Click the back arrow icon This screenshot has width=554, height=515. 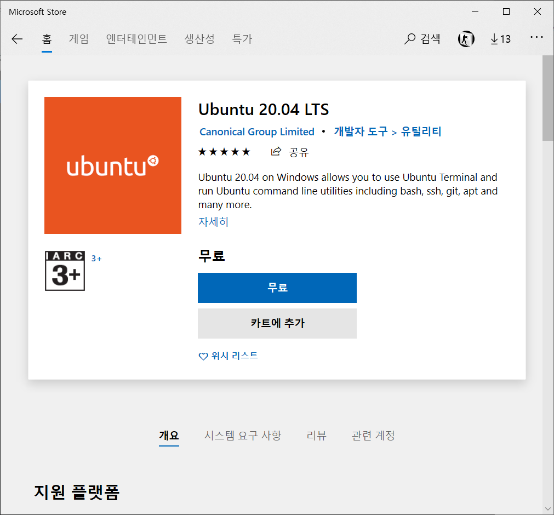(17, 39)
